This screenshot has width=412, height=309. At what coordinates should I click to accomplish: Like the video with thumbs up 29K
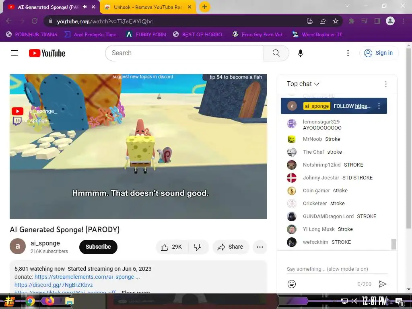[172, 247]
